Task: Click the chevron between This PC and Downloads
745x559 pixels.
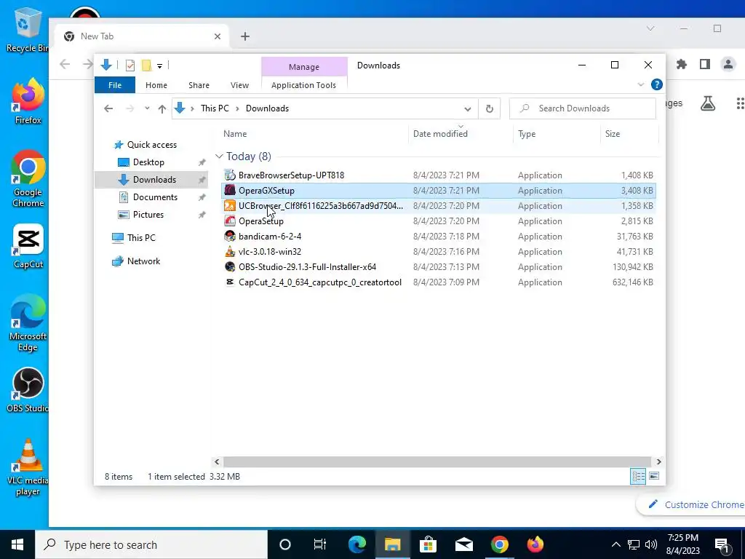Action: [x=238, y=109]
